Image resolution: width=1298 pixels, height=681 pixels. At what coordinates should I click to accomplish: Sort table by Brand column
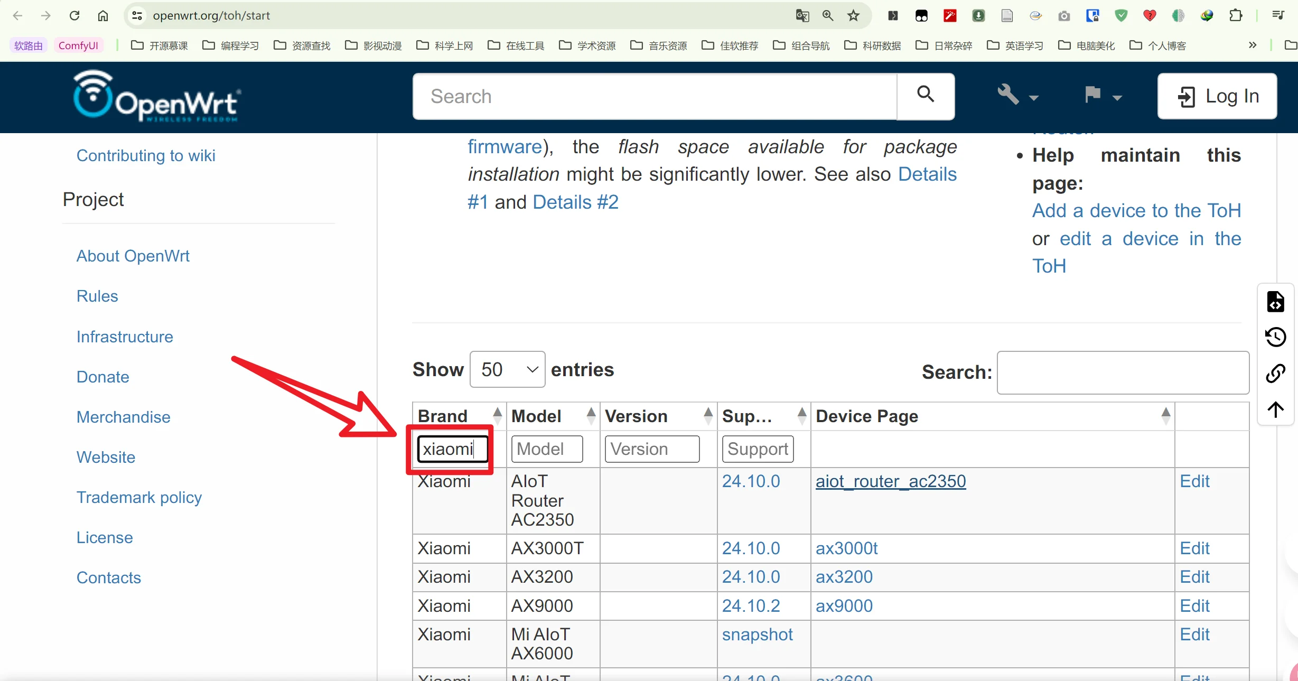coord(459,416)
